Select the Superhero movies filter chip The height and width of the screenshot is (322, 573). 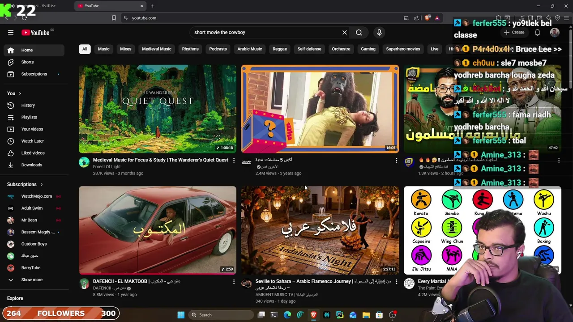[x=403, y=49]
